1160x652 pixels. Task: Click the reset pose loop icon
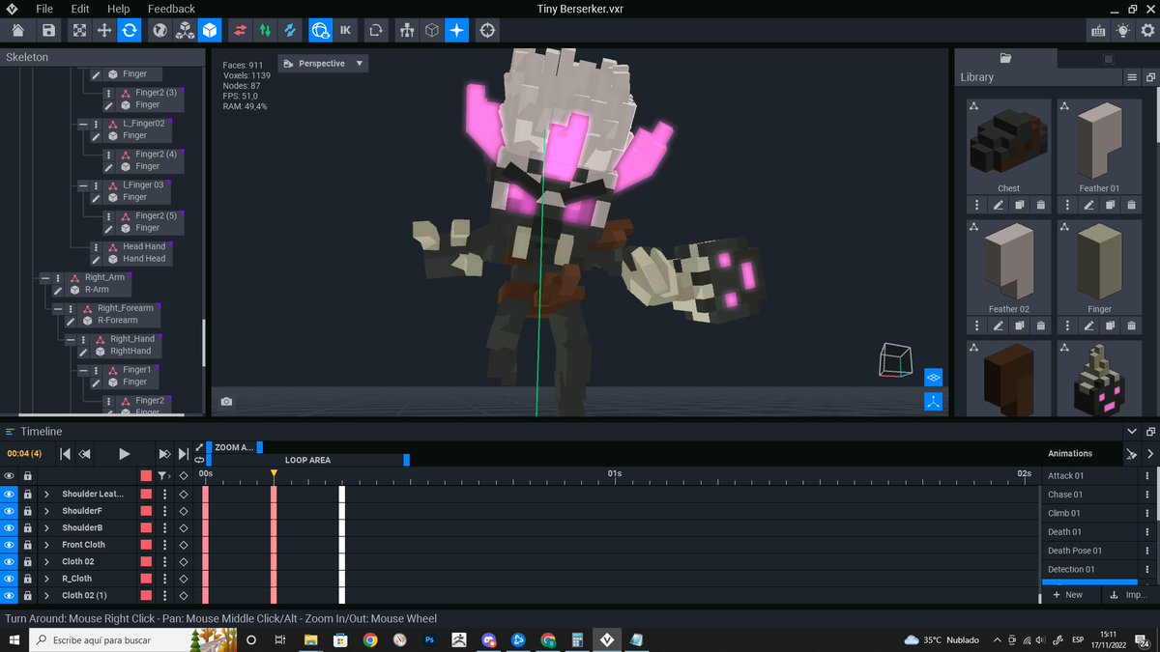coord(376,31)
